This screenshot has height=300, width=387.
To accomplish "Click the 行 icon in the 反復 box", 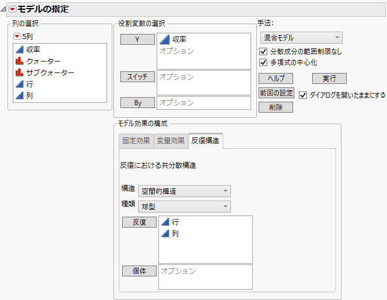I will click(x=165, y=222).
